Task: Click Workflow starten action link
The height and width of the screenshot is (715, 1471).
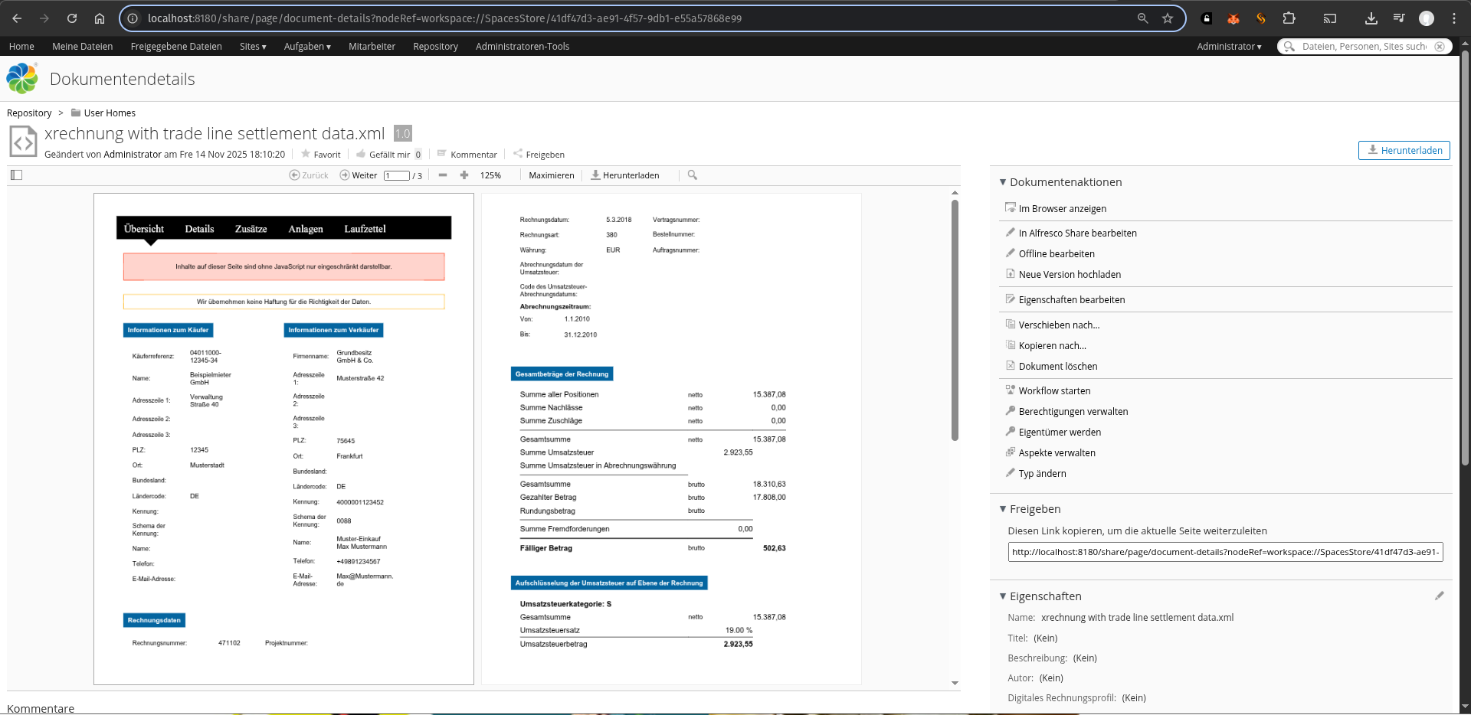Action: pyautogui.click(x=1054, y=391)
